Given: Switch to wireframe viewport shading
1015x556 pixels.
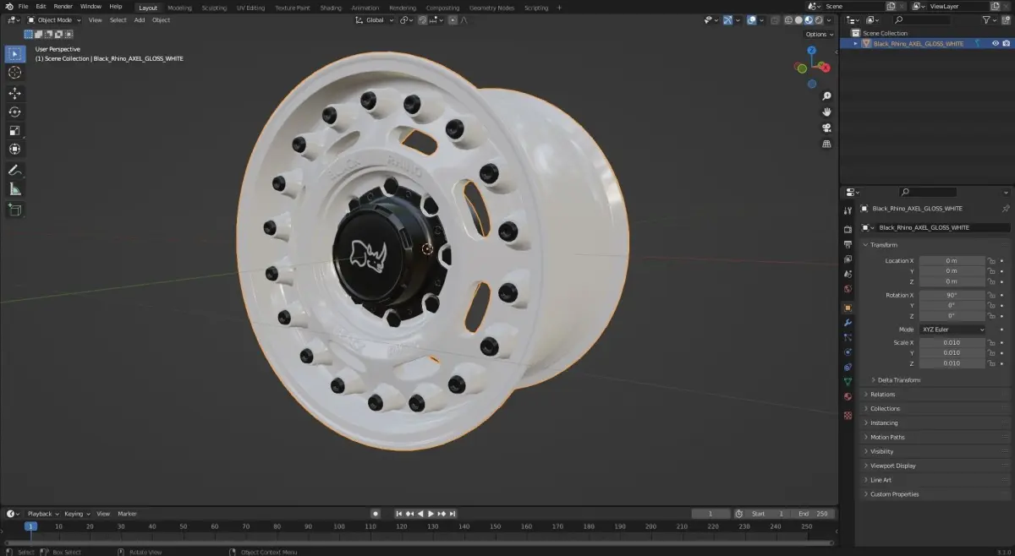Looking at the screenshot, I should click(x=788, y=19).
